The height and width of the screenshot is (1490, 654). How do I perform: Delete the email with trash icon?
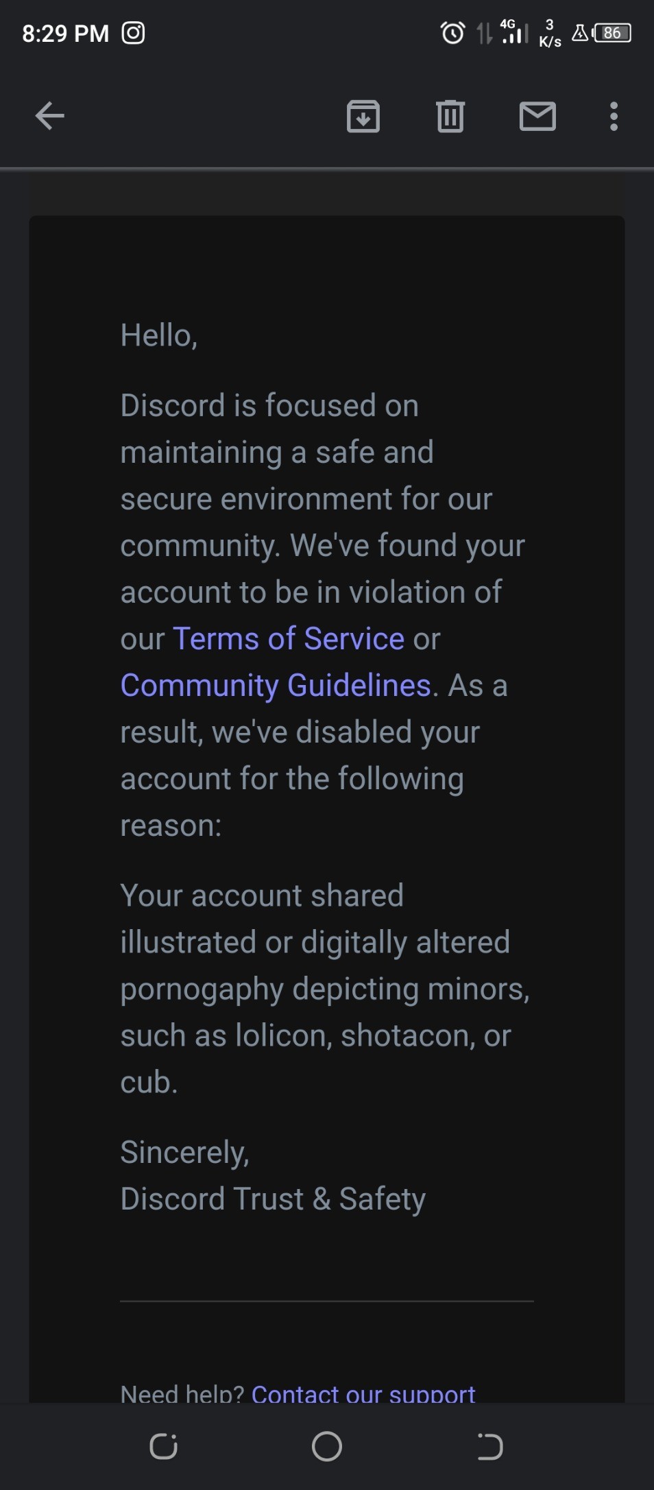(x=450, y=116)
